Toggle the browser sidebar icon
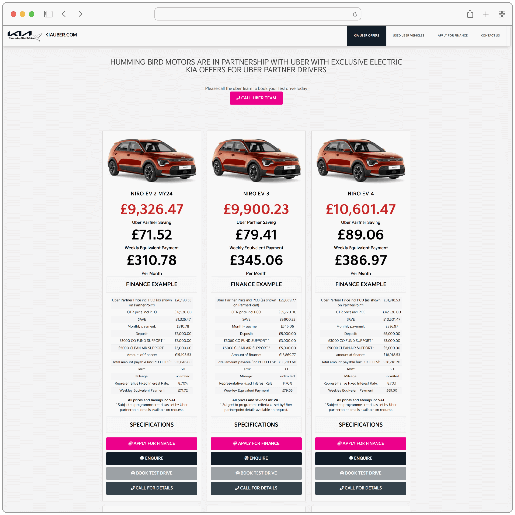Screen dimensions: 515x515 click(x=48, y=14)
